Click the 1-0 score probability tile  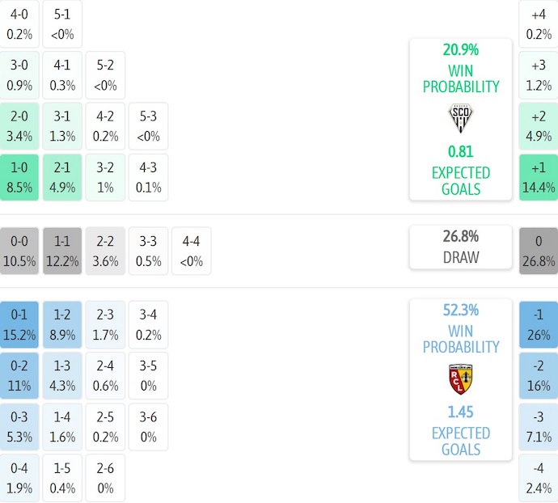click(x=20, y=177)
